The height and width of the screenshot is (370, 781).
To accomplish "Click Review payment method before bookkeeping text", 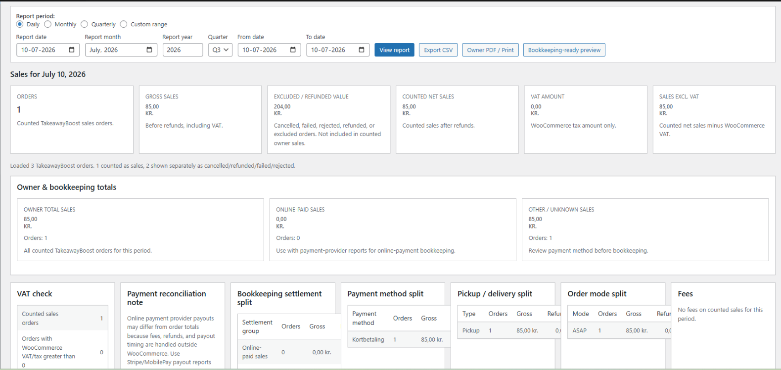I will click(588, 251).
